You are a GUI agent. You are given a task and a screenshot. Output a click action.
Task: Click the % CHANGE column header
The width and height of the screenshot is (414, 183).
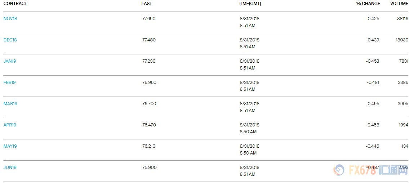[368, 4]
